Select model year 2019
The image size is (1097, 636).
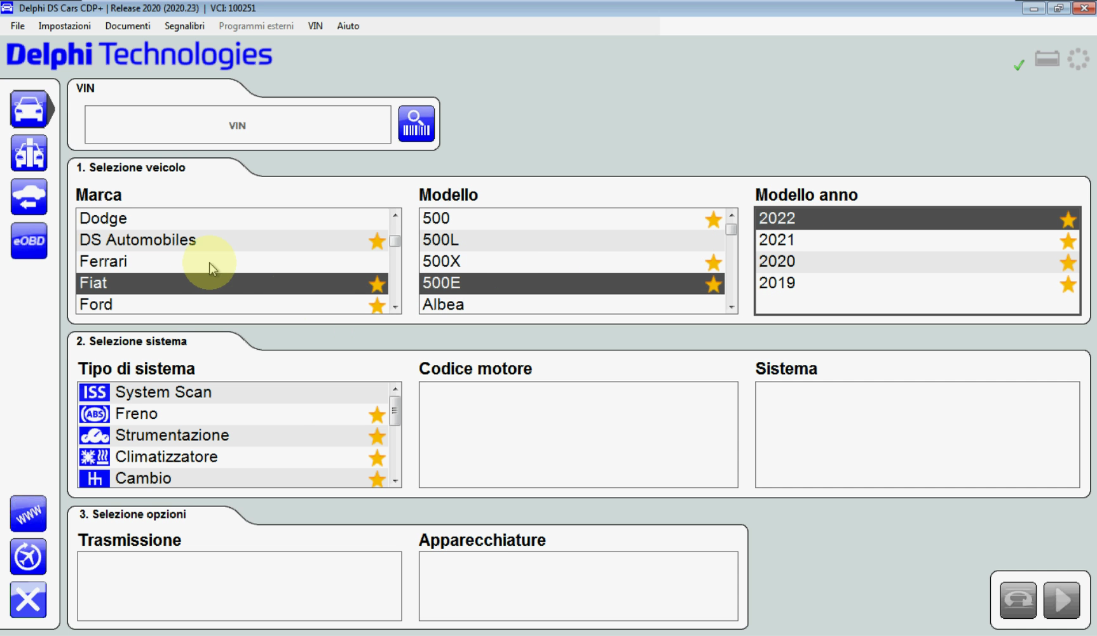coord(917,283)
